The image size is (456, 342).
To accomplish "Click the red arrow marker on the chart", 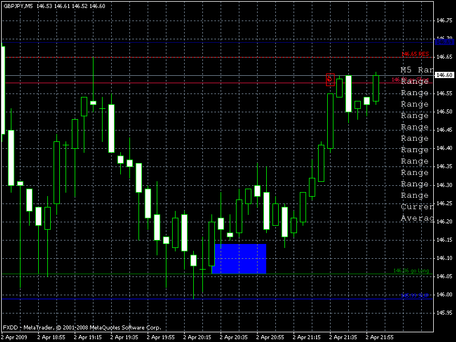I will 330,80.
